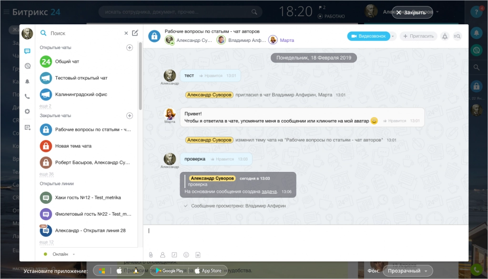
Task: Select Калининградский офис chat
Action: coord(81,94)
